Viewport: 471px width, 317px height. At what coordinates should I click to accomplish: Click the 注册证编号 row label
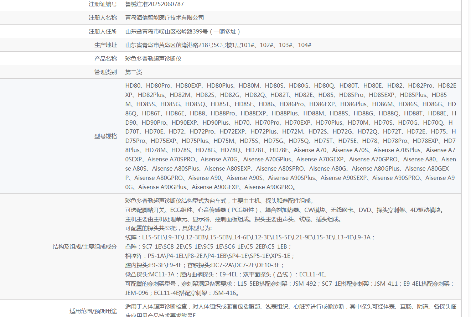103,4
